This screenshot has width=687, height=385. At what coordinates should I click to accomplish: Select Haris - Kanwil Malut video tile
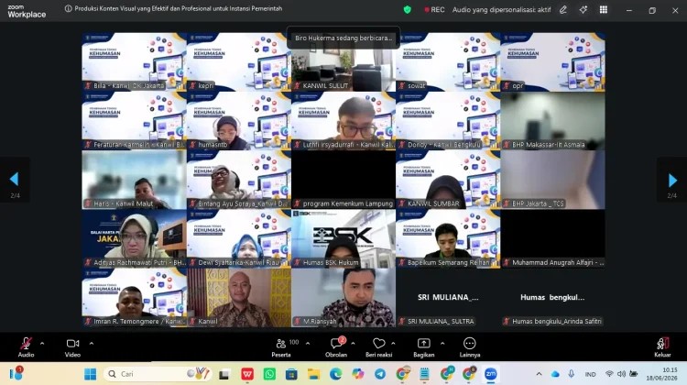click(134, 180)
